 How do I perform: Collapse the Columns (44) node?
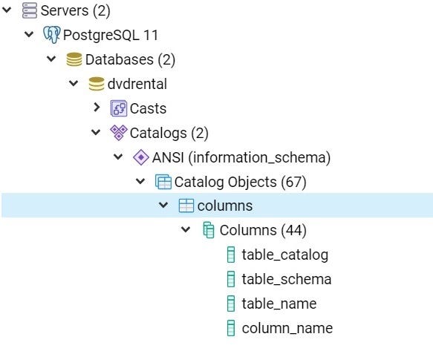point(186,229)
